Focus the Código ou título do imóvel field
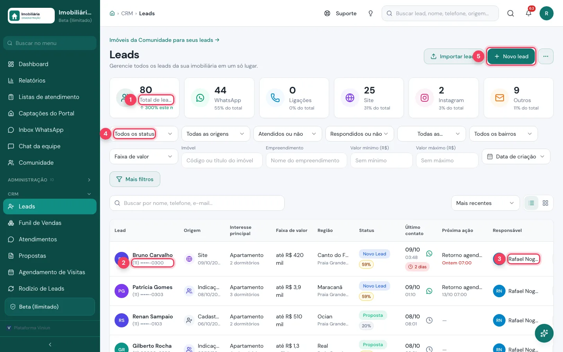 [222, 160]
